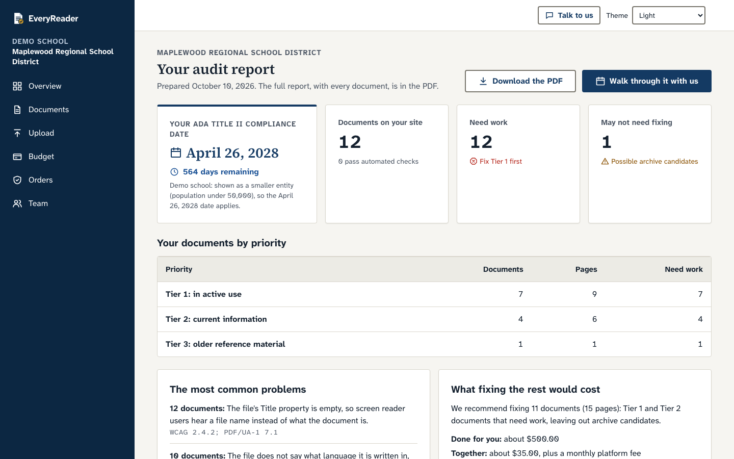Click the chat bubble icon in Talk to us
Viewport: 734px width, 459px height.
[549, 15]
